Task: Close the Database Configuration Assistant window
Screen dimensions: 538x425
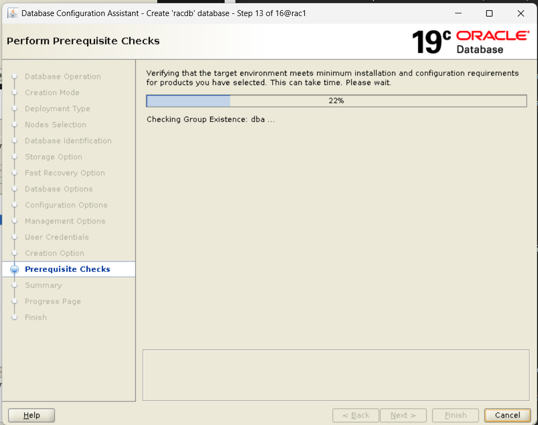Action: pos(520,13)
